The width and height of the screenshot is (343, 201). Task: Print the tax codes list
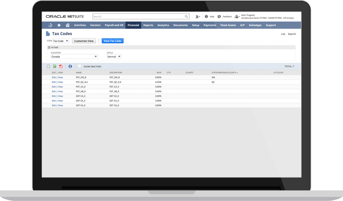click(70, 66)
